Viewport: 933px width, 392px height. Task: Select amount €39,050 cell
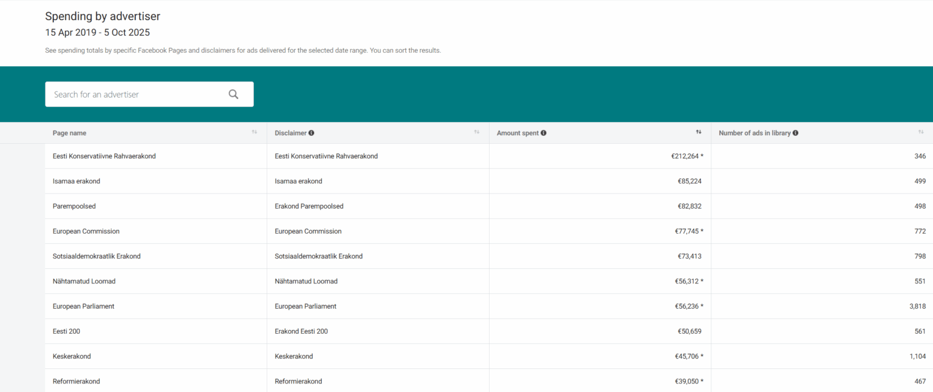click(x=600, y=381)
